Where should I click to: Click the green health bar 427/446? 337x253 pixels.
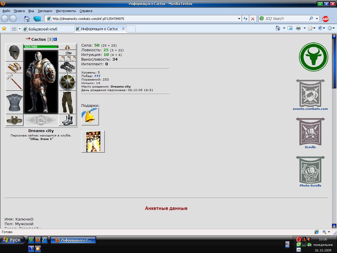(x=41, y=47)
